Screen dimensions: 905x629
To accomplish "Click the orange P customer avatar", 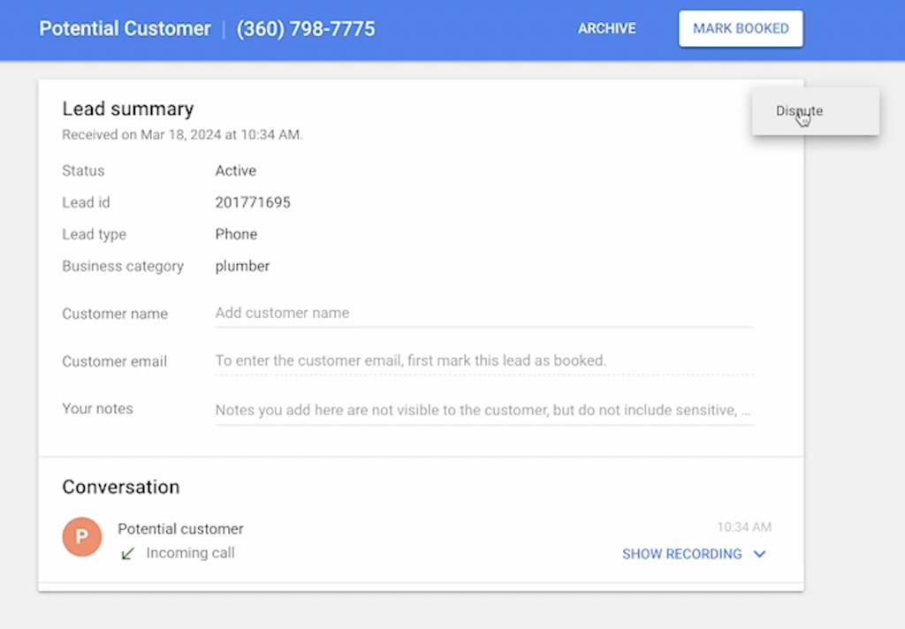I will [x=82, y=536].
